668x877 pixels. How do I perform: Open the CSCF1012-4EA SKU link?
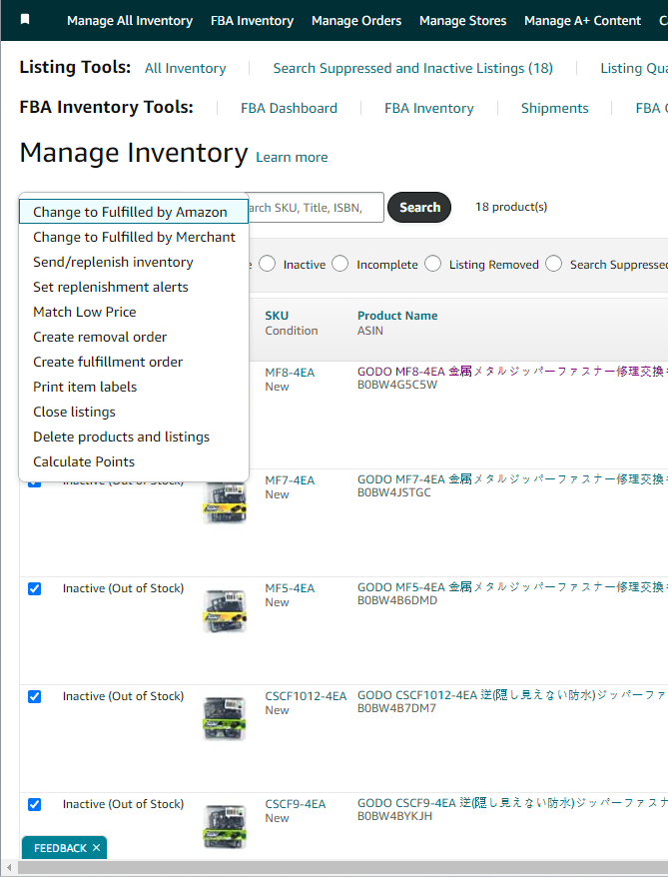point(306,696)
